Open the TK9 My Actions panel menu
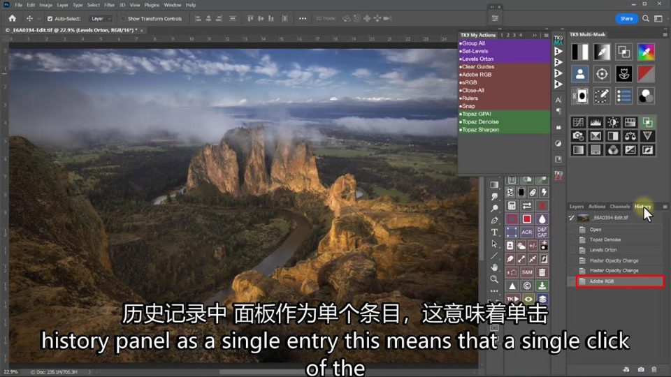671x377 pixels. pyautogui.click(x=546, y=35)
